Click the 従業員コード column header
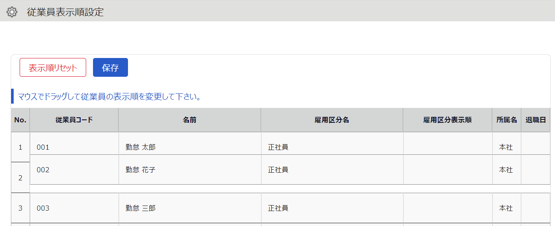 (x=74, y=120)
